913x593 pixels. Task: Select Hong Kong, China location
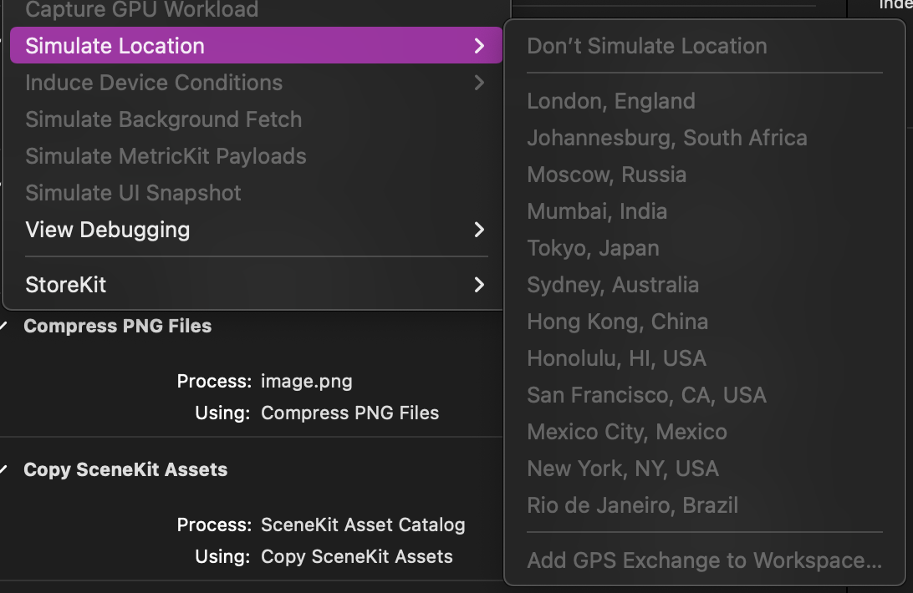705,322
